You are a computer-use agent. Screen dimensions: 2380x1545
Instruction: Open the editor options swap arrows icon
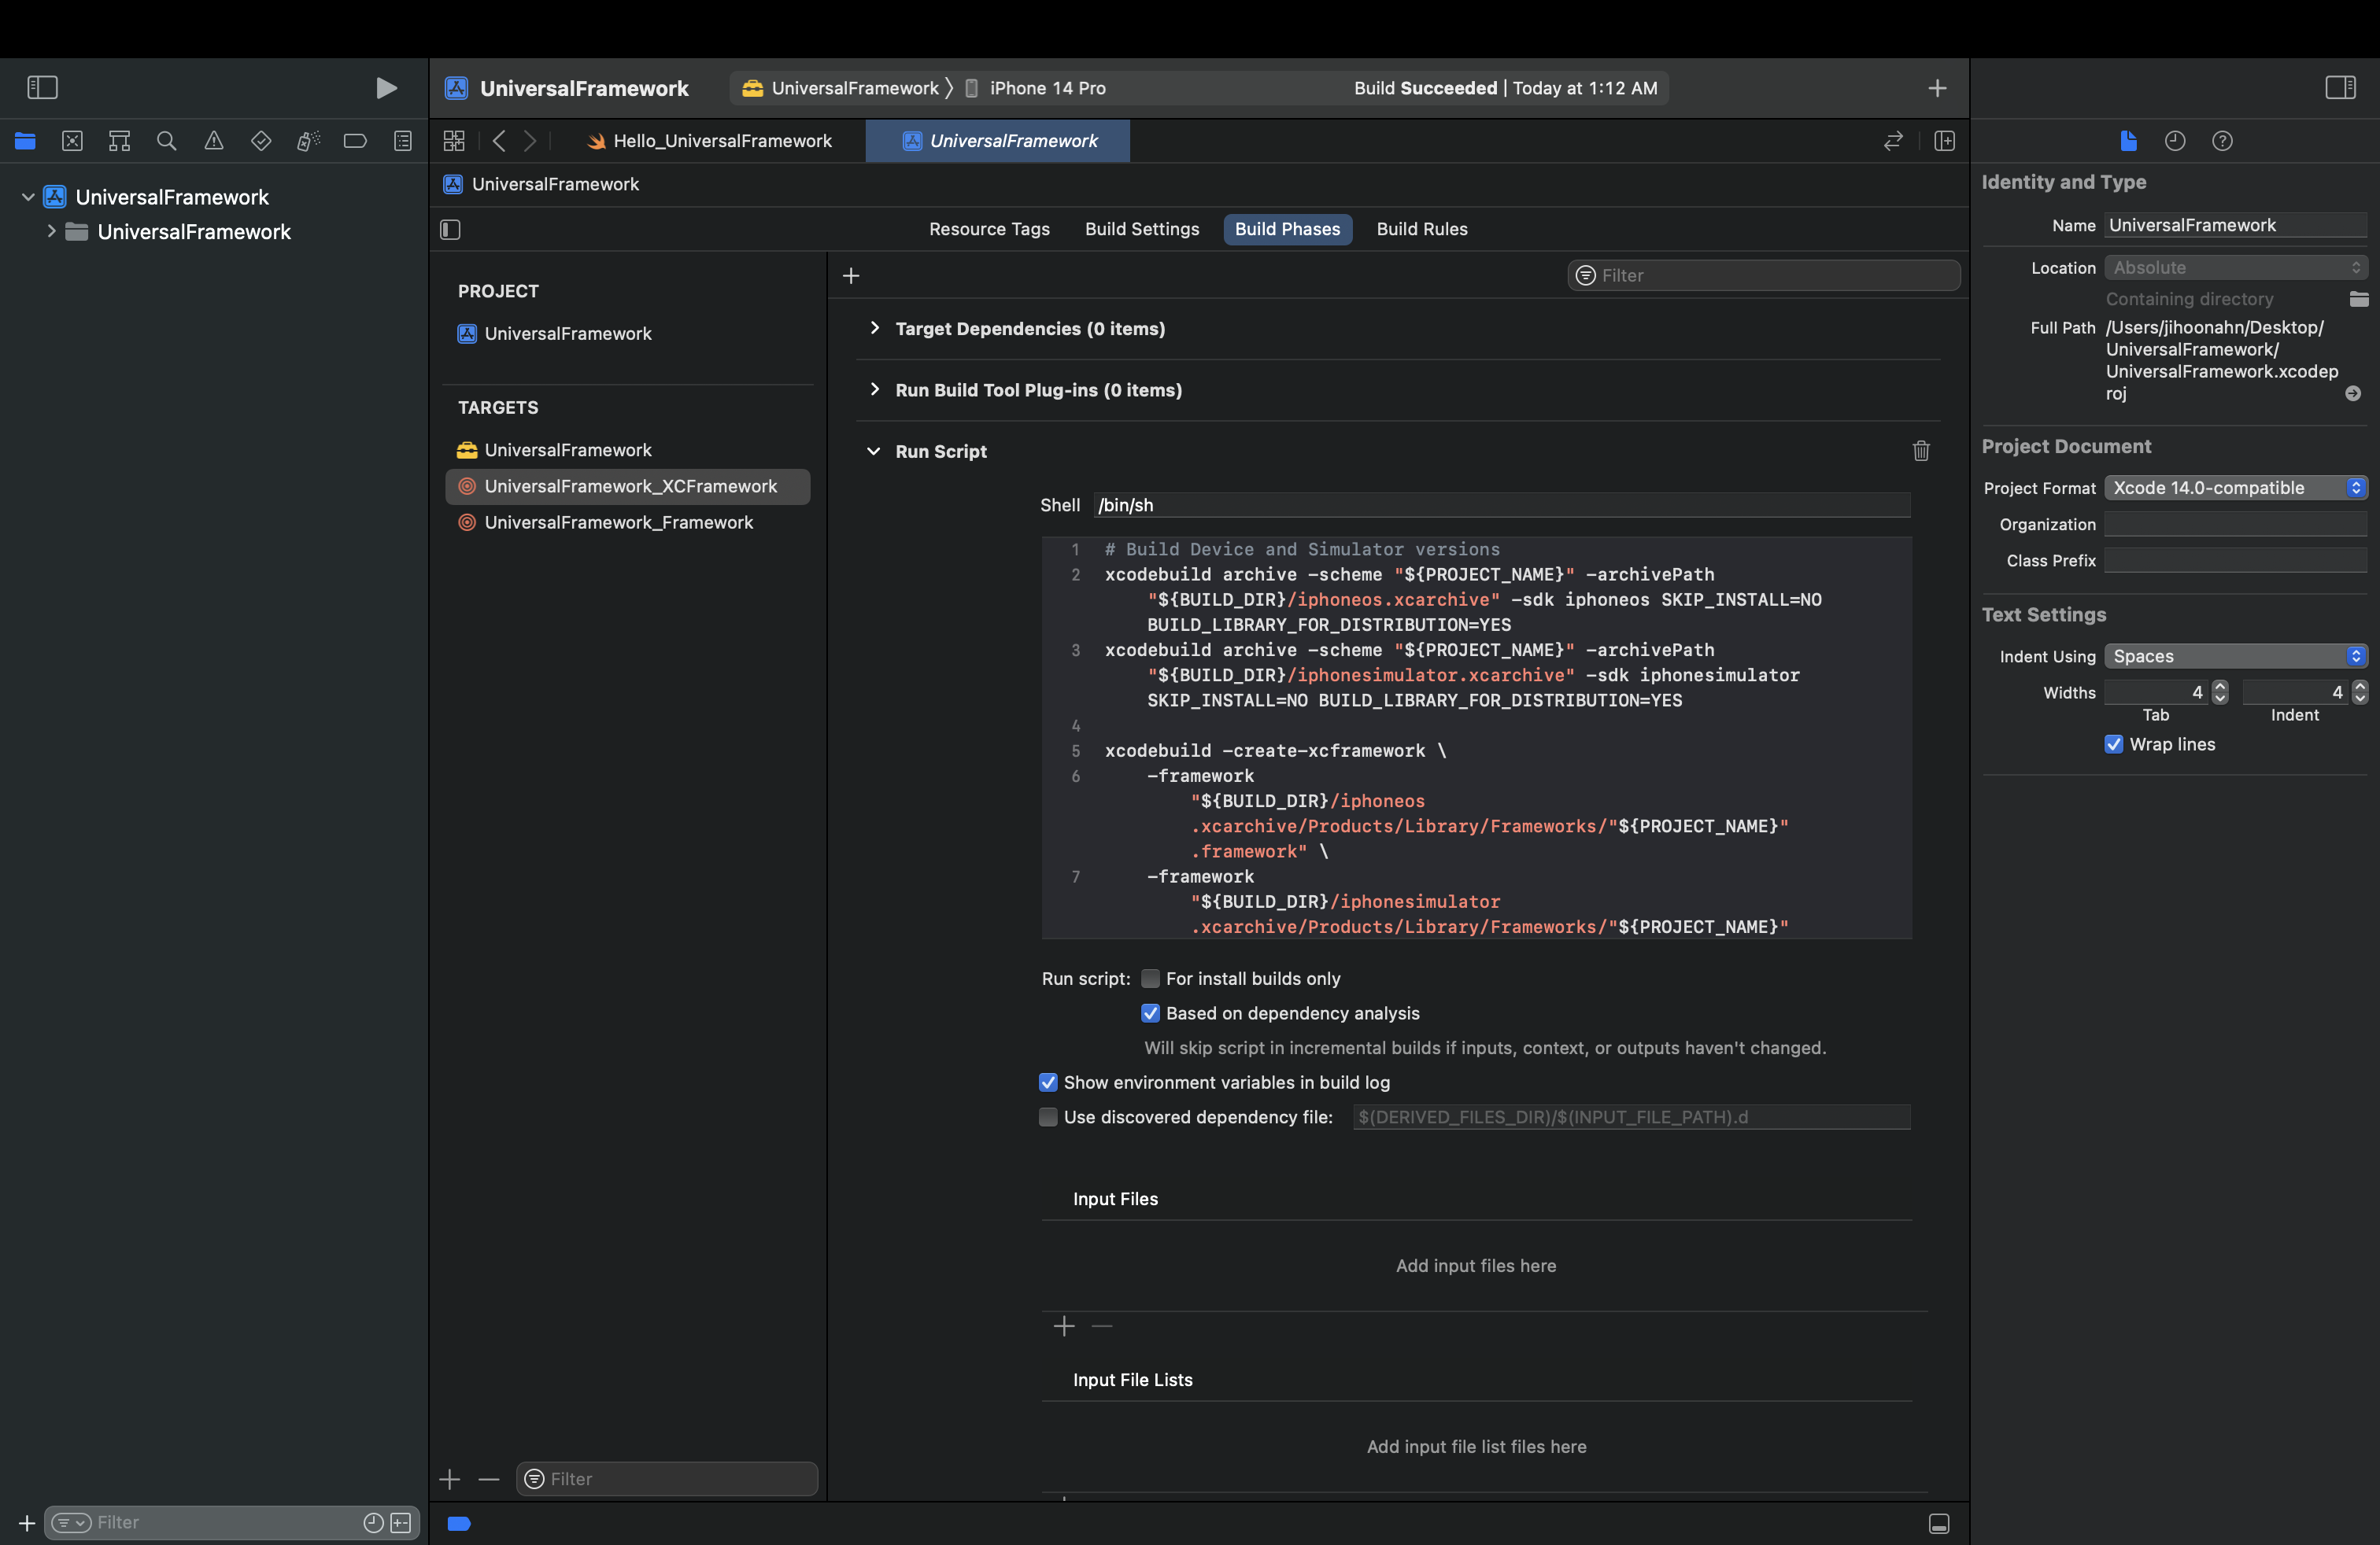[1893, 141]
